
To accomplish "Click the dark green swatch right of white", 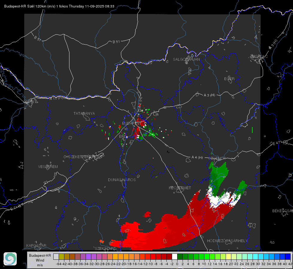I will [180, 256].
